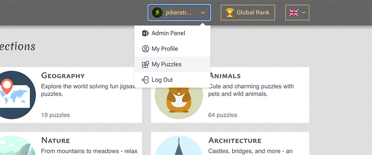Select Log Out menu entry

[162, 80]
